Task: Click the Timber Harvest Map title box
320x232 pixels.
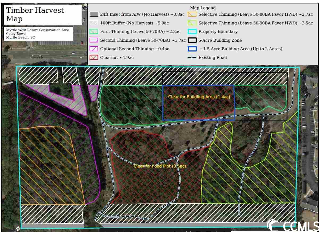Action: tap(43, 15)
